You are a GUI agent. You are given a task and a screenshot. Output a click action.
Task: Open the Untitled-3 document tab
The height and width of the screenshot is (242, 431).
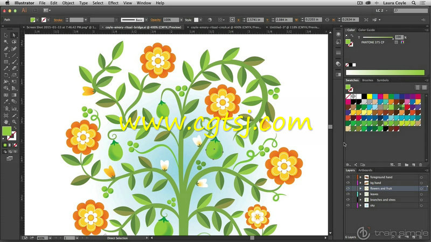click(294, 27)
